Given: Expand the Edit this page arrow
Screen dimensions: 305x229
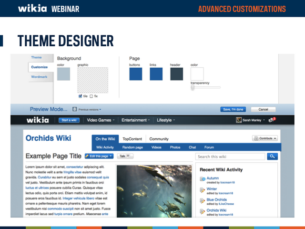Looking at the screenshot, I should coord(111,156).
